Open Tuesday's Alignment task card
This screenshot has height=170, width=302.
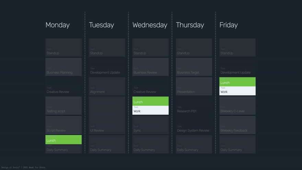(x=107, y=86)
